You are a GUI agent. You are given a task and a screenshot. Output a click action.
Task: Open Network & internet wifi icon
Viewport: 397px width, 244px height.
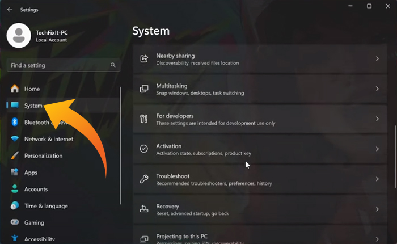pyautogui.click(x=14, y=139)
